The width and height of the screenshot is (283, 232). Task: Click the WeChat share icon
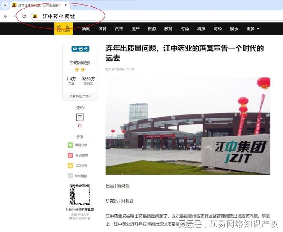click(70, 145)
